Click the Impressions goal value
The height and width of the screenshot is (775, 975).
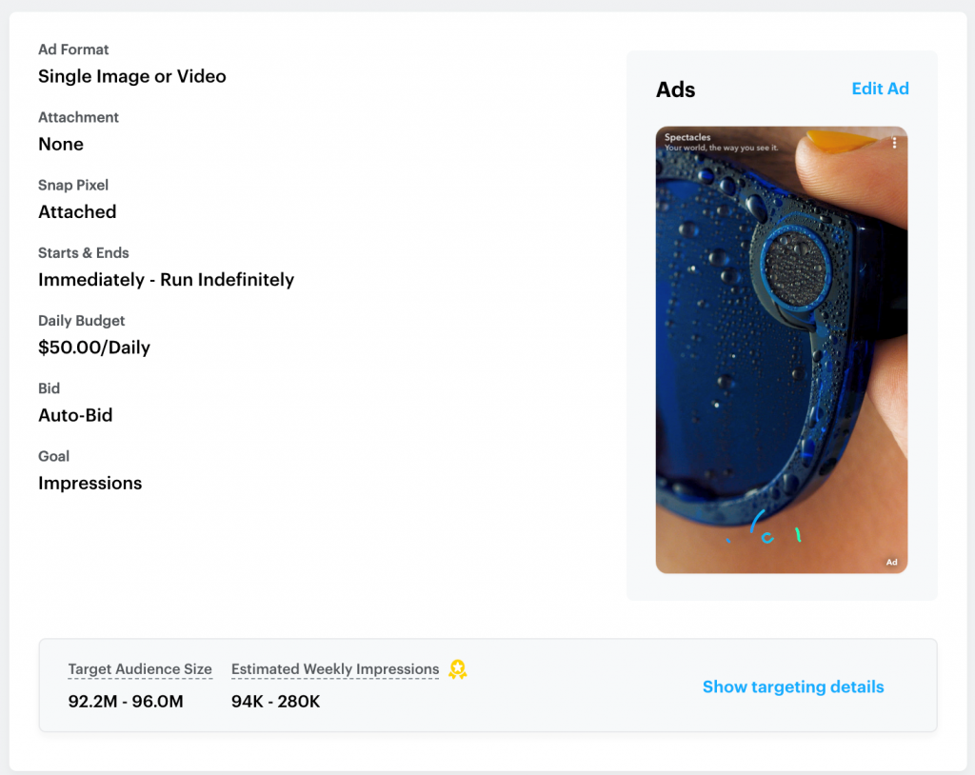(x=90, y=484)
